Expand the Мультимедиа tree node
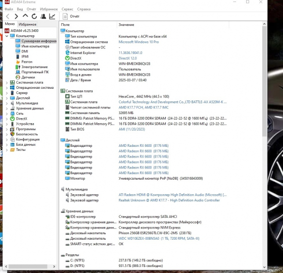 point(7,103)
